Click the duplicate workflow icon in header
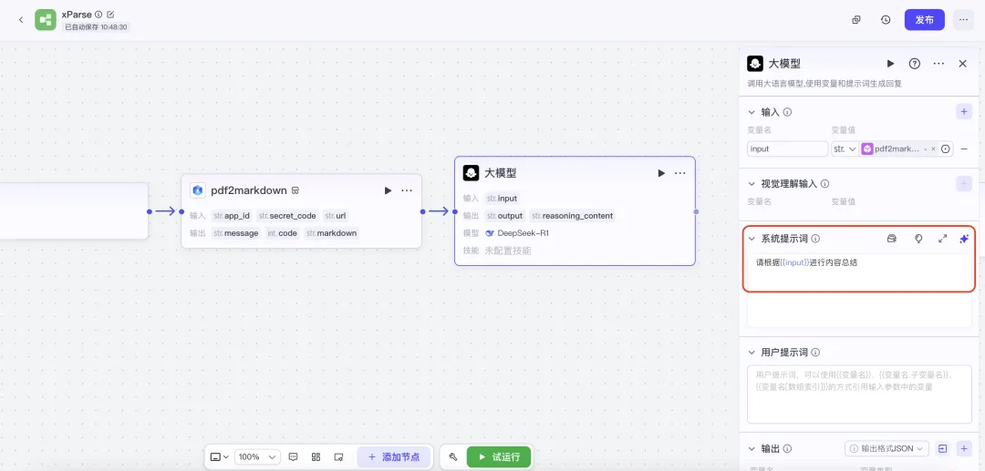Screen dimensions: 985x471 pyautogui.click(x=855, y=20)
